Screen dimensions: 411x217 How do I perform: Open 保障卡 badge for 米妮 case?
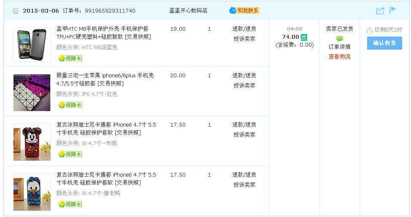pos(70,154)
